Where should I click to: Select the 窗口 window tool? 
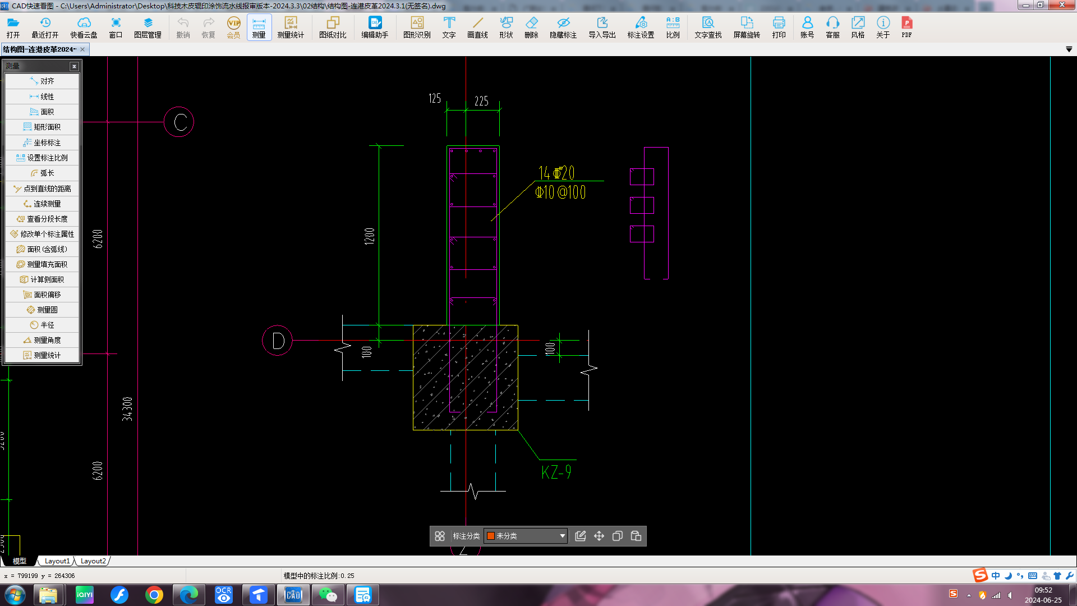116,27
